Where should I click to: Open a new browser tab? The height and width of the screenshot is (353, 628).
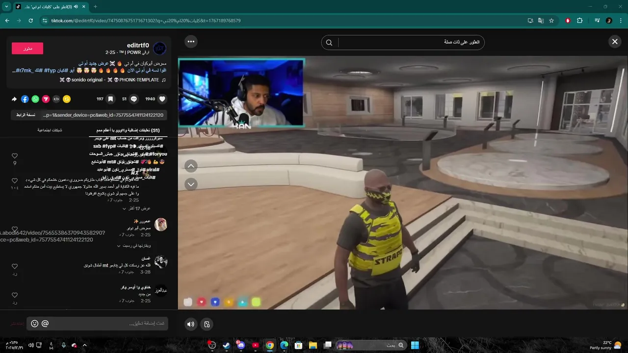(95, 7)
